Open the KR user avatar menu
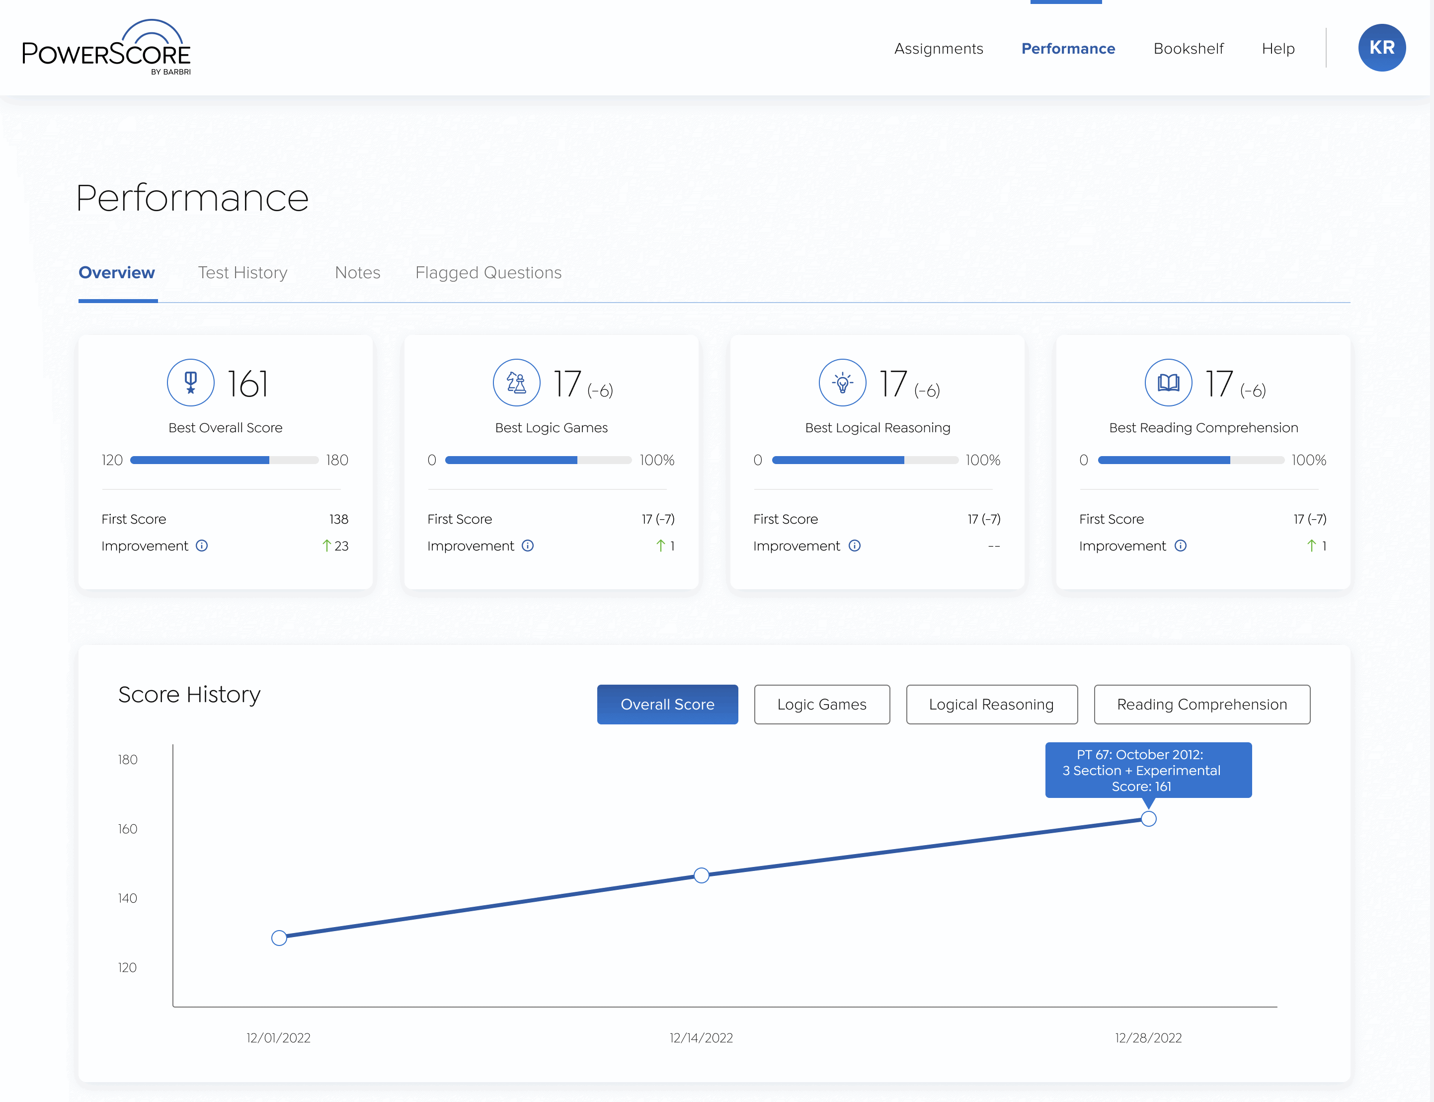Viewport: 1434px width, 1102px height. click(x=1381, y=48)
